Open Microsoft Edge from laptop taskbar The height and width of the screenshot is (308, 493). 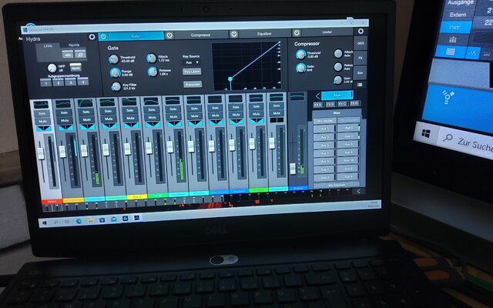point(79,221)
